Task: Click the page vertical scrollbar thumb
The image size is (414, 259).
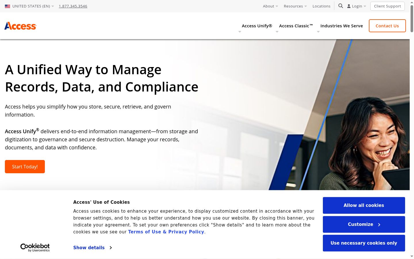Action: click(x=412, y=19)
